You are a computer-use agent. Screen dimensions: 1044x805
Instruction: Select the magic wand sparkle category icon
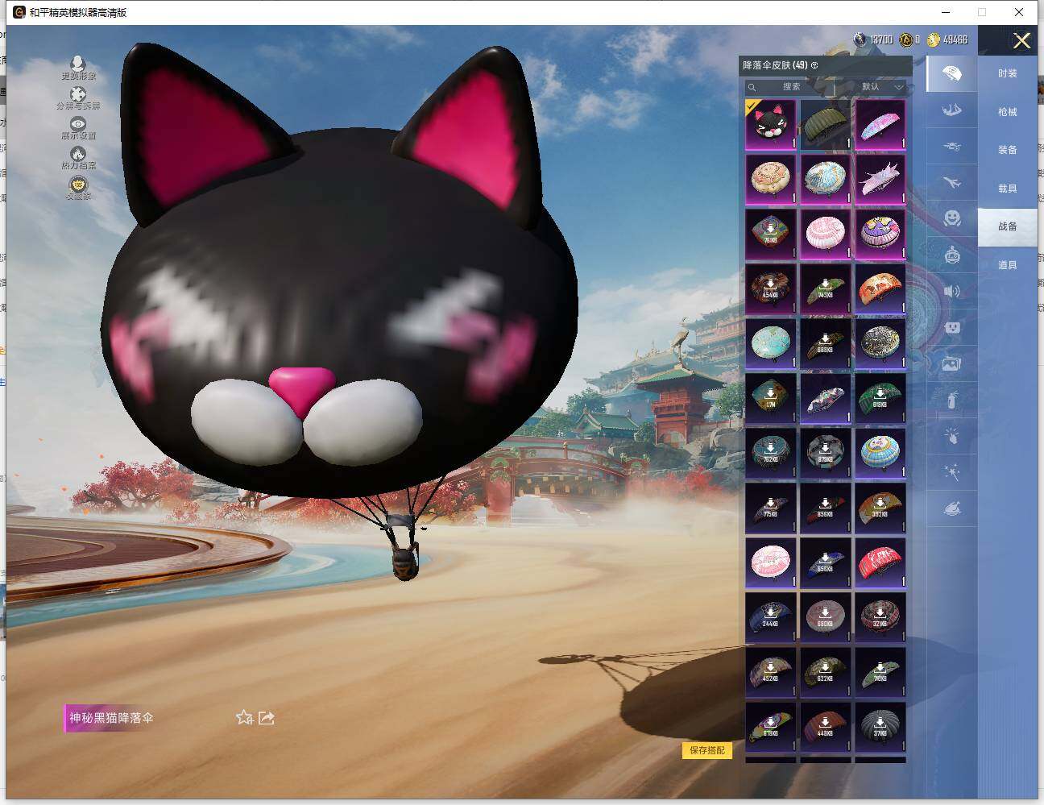[951, 472]
